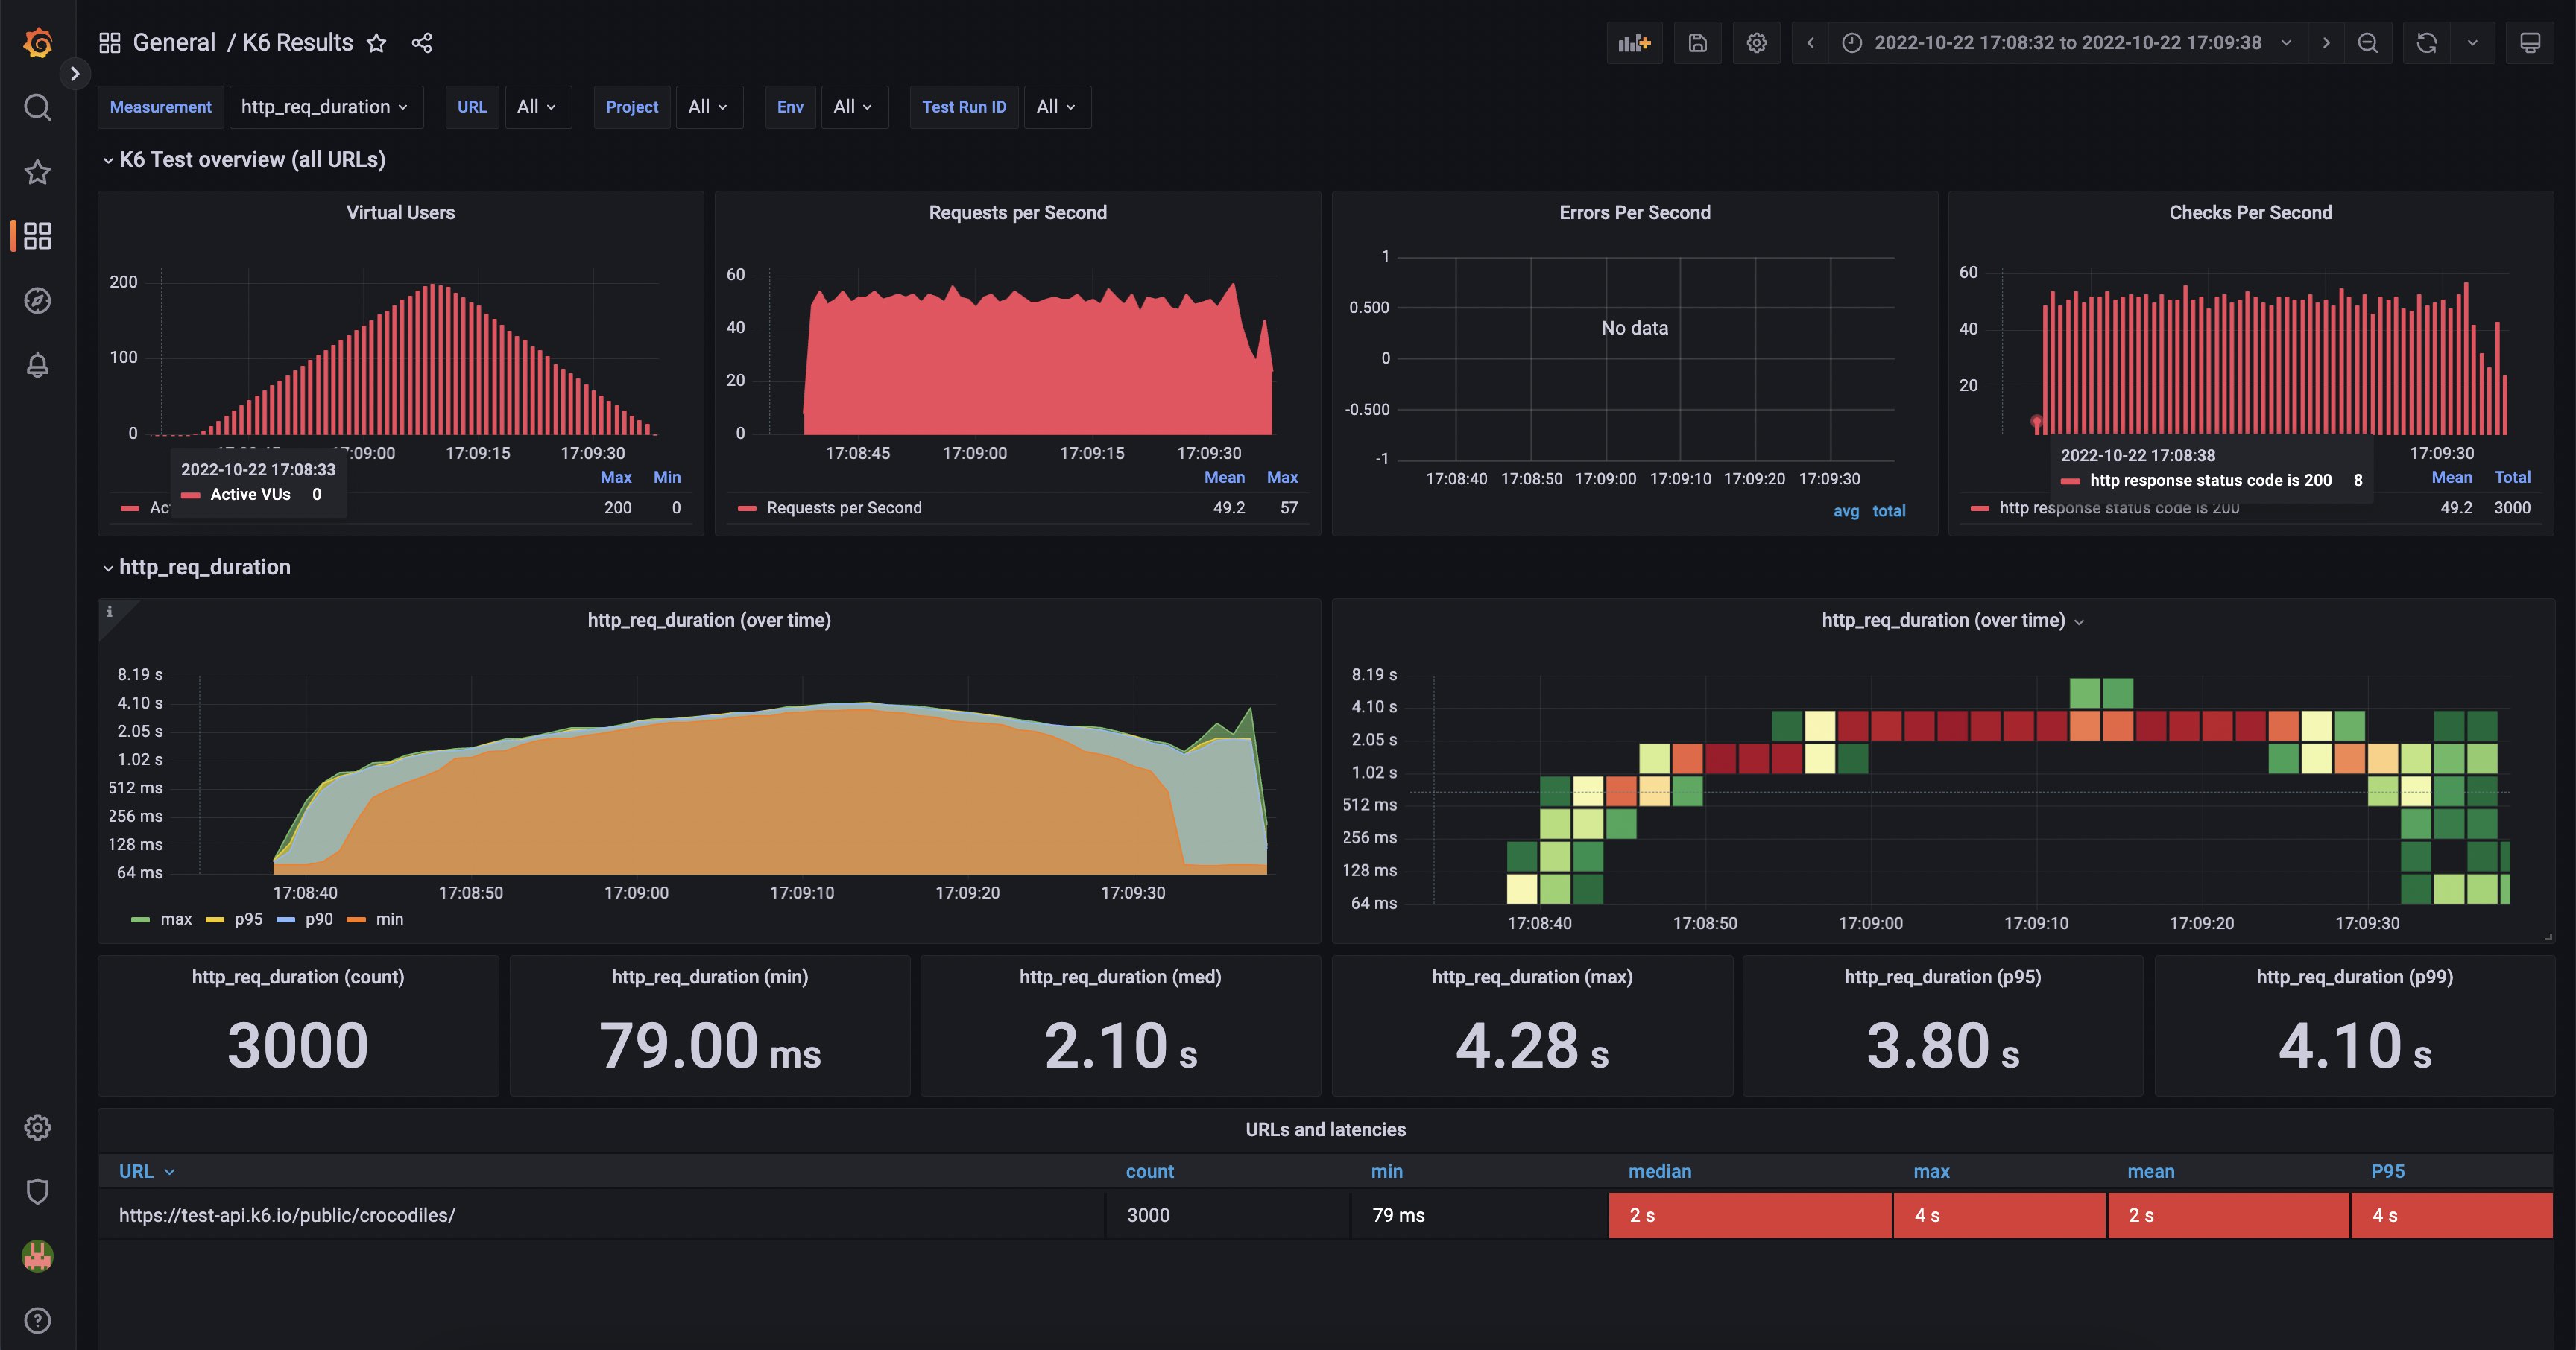Open Alerting bell in the sidebar
This screenshot has width=2576, height=1350.
[37, 365]
